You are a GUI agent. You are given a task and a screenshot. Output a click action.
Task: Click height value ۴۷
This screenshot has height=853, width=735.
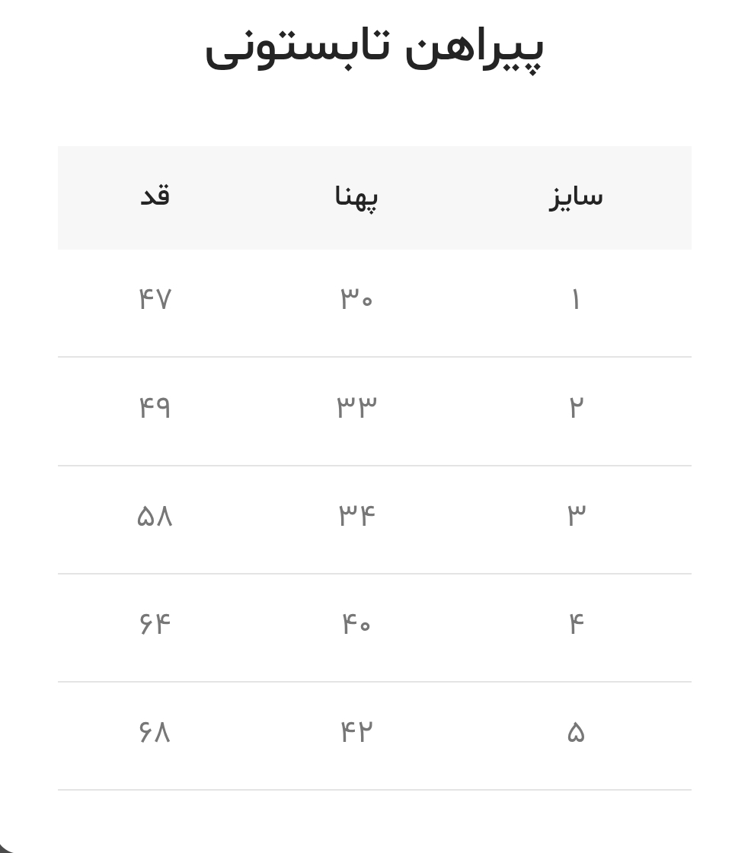[x=155, y=299]
